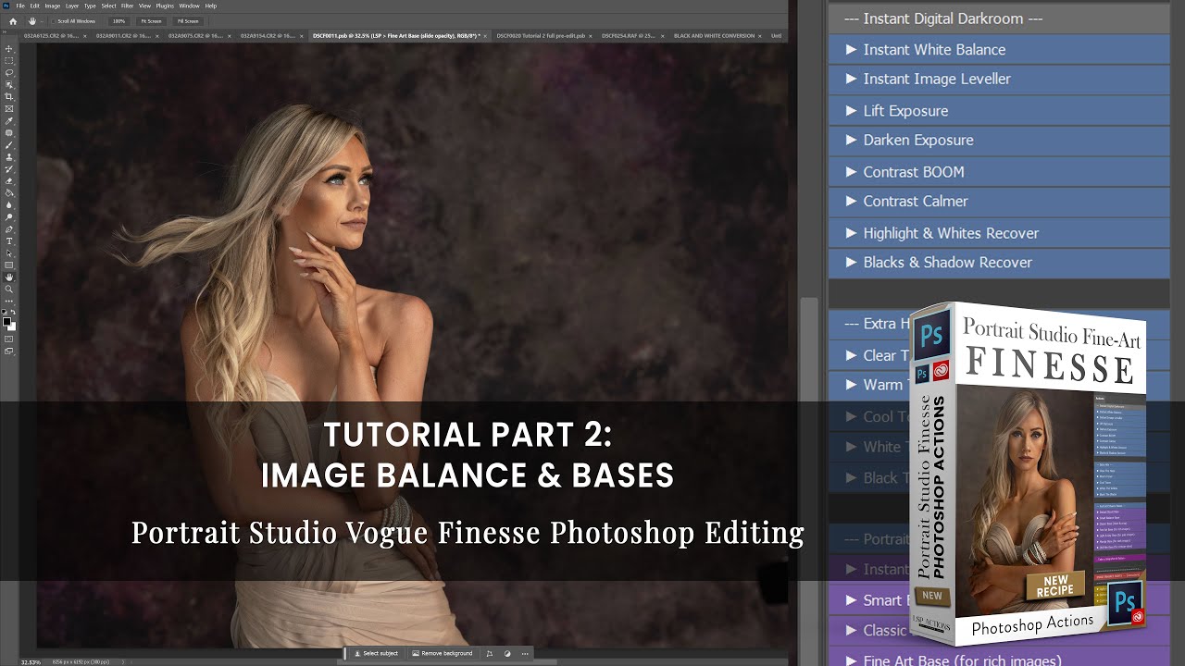Click Remove background button
This screenshot has height=666, width=1185.
(x=443, y=653)
